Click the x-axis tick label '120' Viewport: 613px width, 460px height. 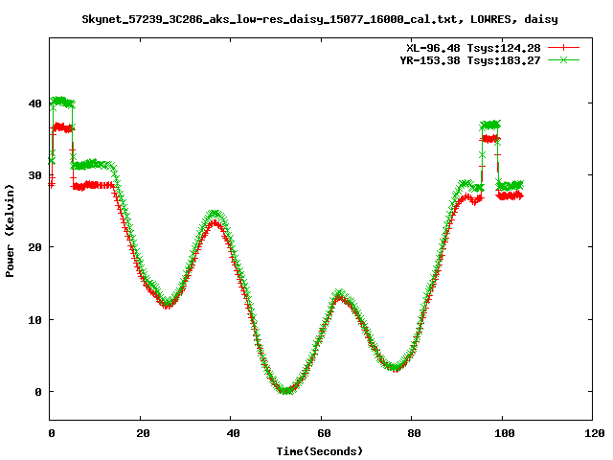coord(595,433)
